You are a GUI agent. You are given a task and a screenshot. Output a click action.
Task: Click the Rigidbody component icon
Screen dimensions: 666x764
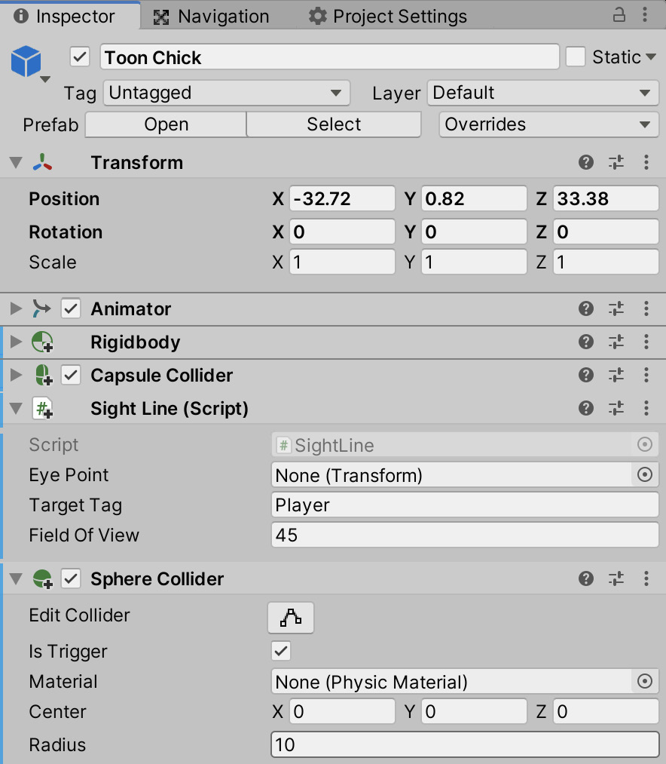[x=43, y=342]
